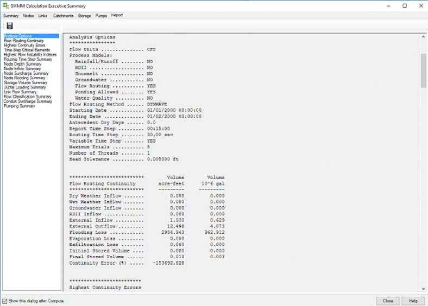Image resolution: width=428 pixels, height=306 pixels.
Task: Click the 'Number of Threads' line
Action: tap(110, 153)
